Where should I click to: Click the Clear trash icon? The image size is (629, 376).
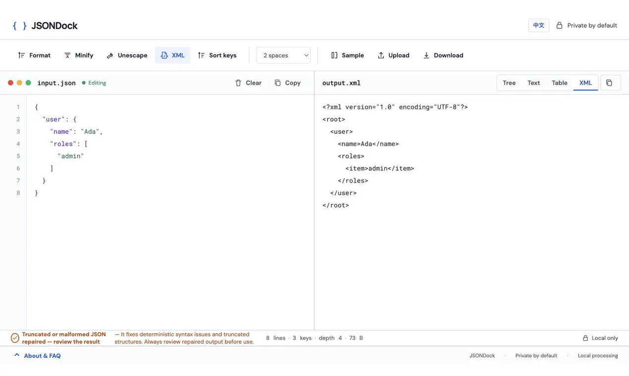238,83
